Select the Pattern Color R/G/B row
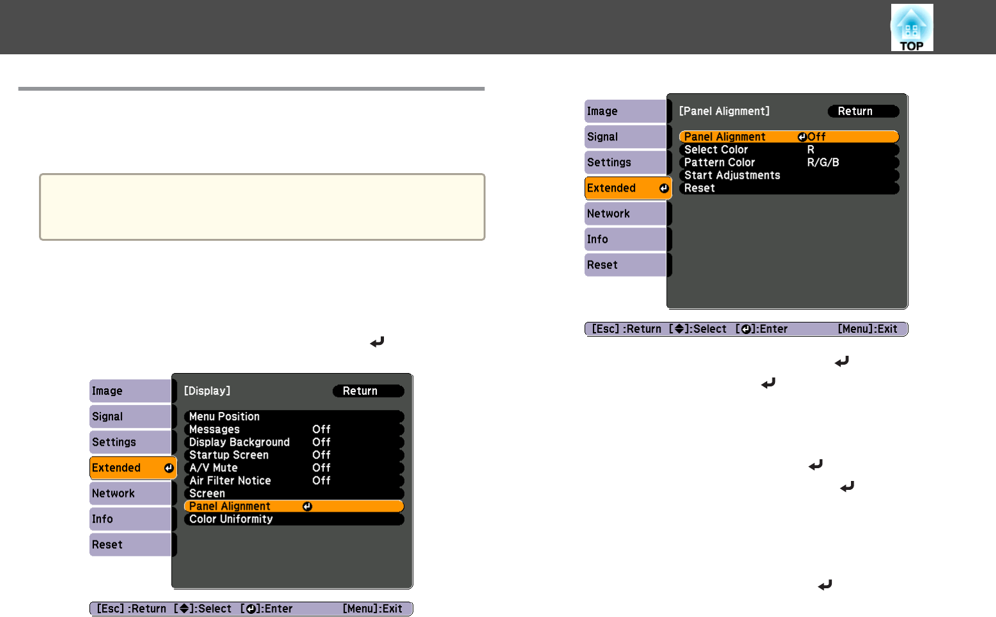This screenshot has width=996, height=617. pyautogui.click(x=789, y=162)
